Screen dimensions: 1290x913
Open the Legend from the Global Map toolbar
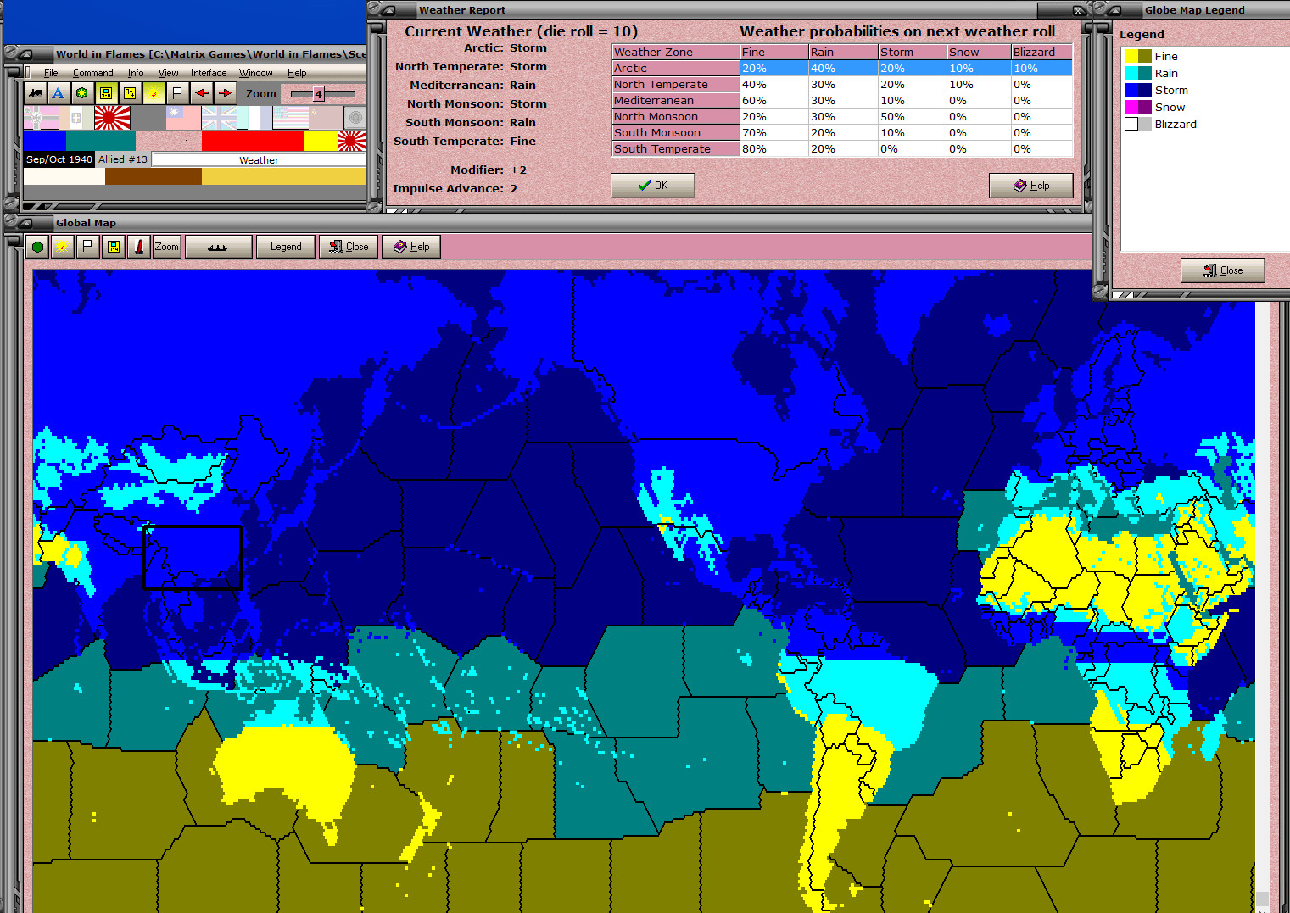[x=286, y=246]
